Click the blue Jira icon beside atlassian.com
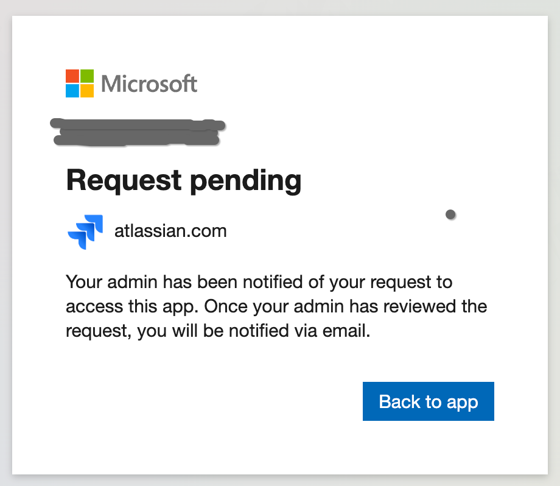 click(x=85, y=231)
